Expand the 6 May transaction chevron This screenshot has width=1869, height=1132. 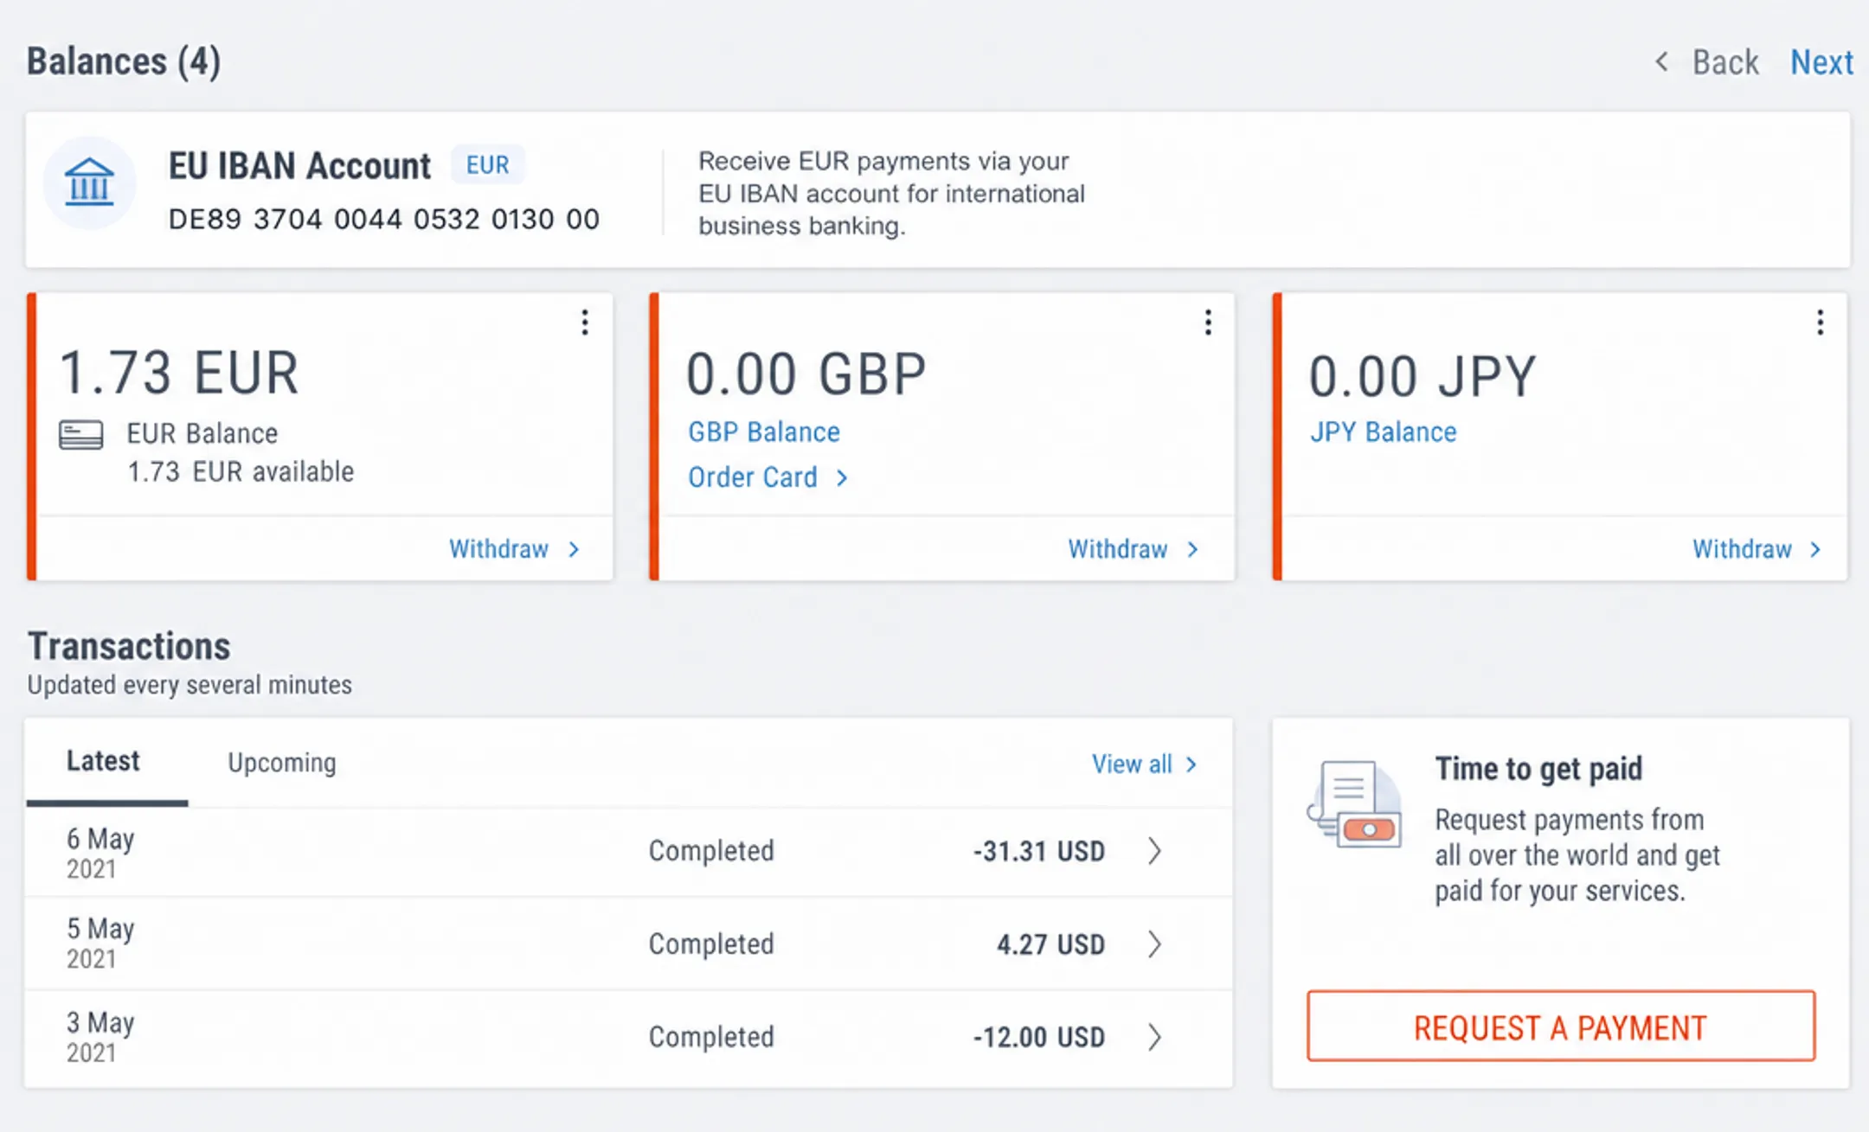tap(1155, 851)
